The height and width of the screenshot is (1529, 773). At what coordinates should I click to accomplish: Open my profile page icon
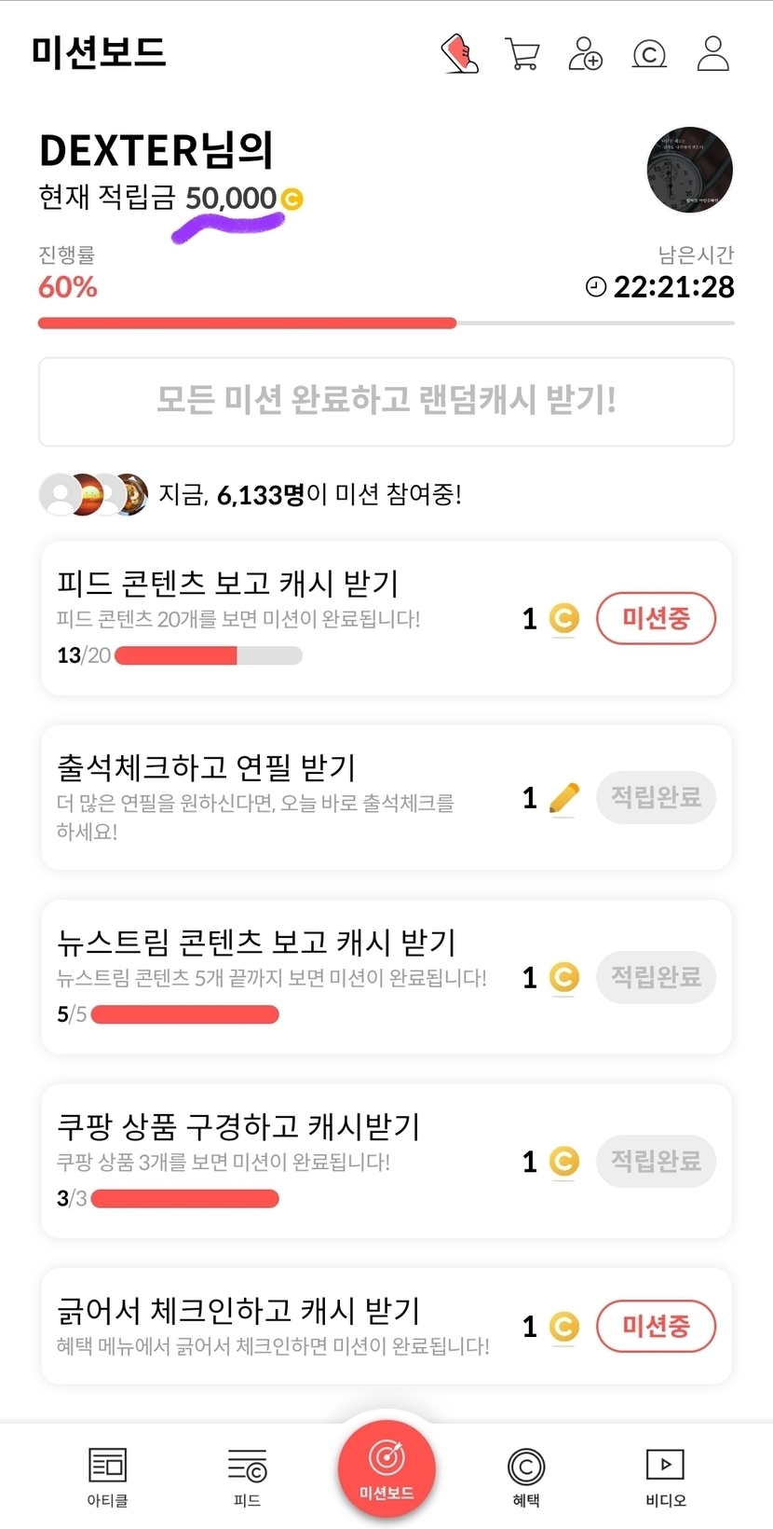point(713,54)
